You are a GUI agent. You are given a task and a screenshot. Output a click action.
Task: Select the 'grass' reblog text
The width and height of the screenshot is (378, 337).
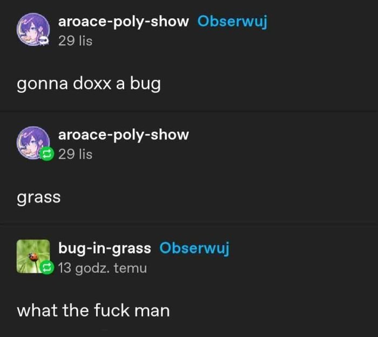(38, 198)
